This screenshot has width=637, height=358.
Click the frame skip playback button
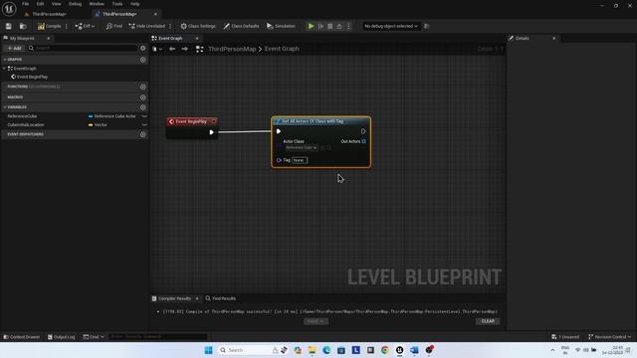click(x=320, y=26)
